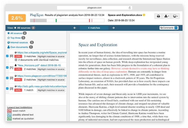The width and height of the screenshot is (188, 128).
Task: Select the Internet sources filter
Action: coord(19,42)
